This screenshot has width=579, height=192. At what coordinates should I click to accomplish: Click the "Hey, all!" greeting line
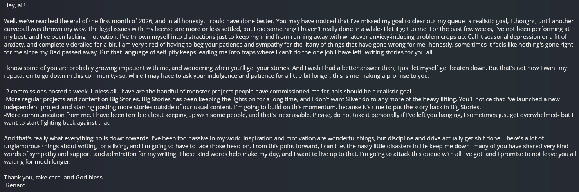point(15,5)
